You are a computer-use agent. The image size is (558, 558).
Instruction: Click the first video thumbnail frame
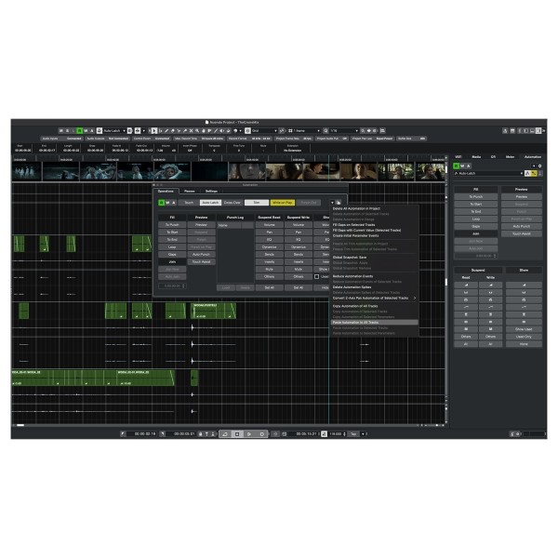click(27, 171)
